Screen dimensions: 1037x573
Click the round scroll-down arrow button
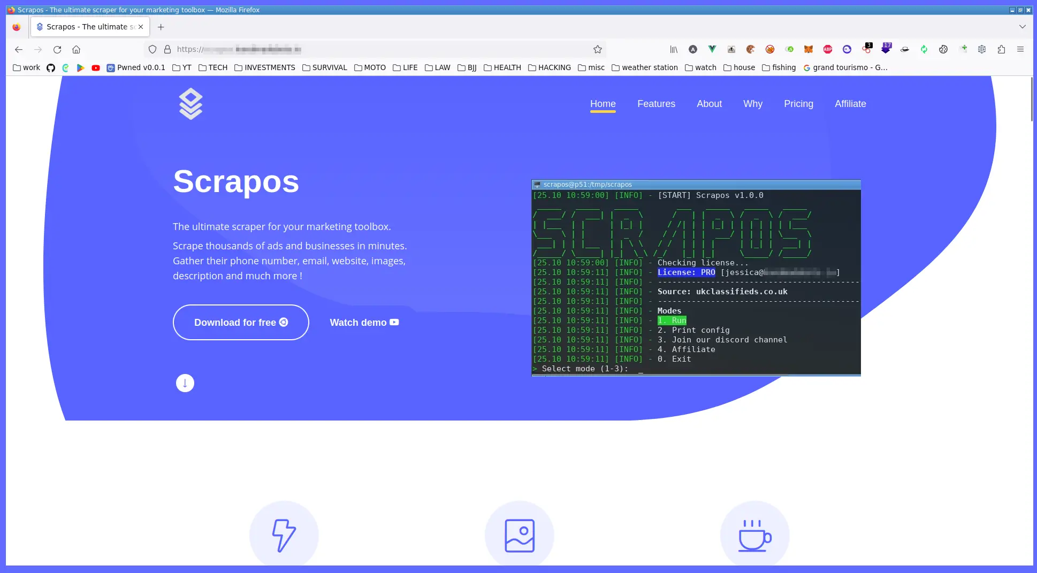point(185,383)
